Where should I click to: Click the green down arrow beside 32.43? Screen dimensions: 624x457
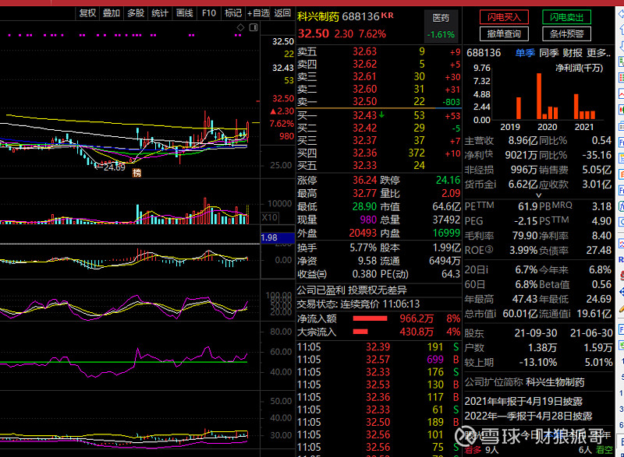point(381,115)
